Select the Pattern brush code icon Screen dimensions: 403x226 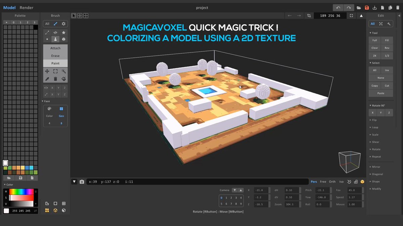click(x=55, y=32)
